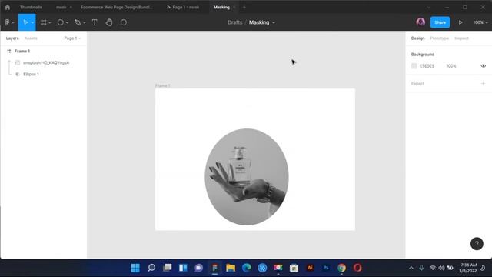Show hidden system tray icons chevron
The width and height of the screenshot is (492, 277).
click(x=411, y=268)
